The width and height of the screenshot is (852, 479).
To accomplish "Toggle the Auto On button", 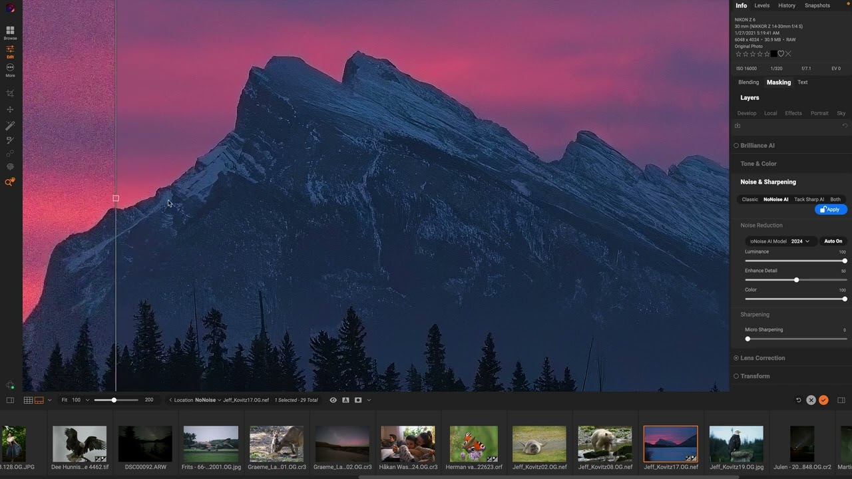I will pyautogui.click(x=833, y=241).
